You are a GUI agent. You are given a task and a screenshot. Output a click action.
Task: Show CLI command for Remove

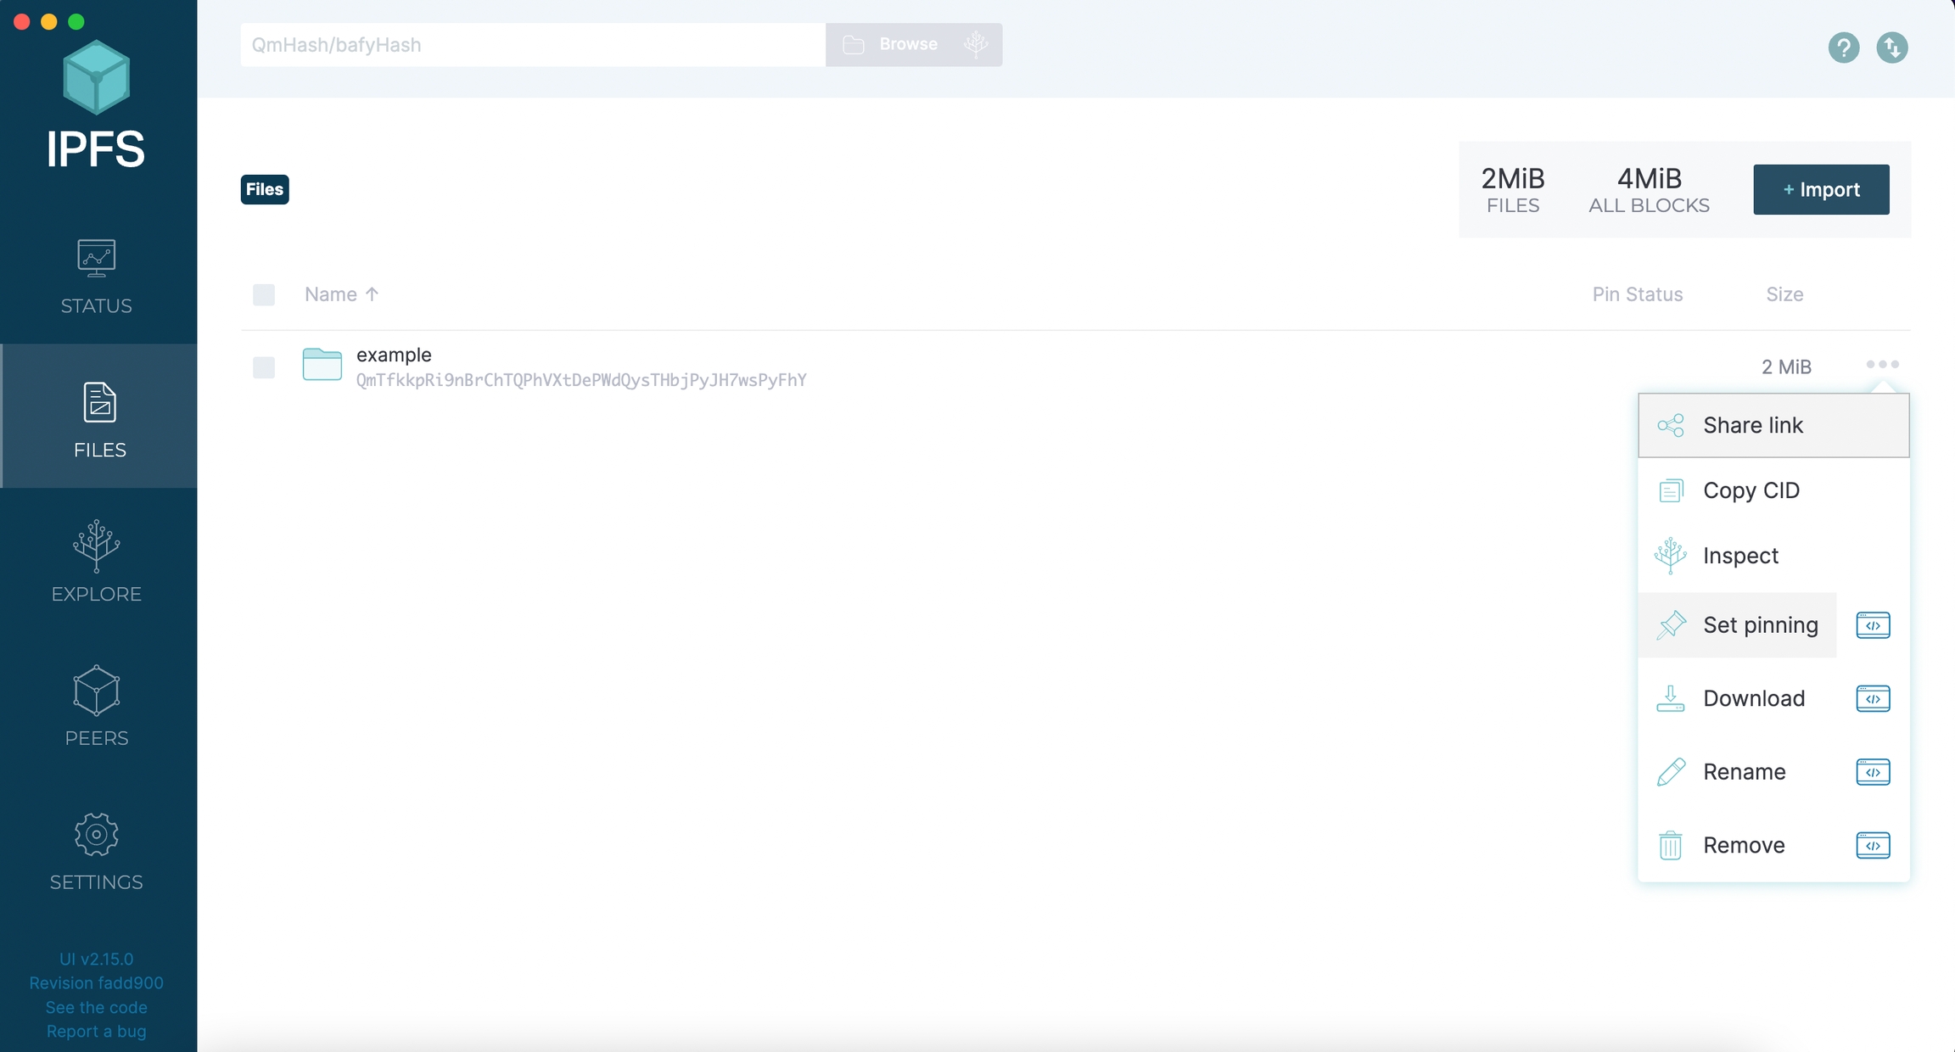[1873, 845]
